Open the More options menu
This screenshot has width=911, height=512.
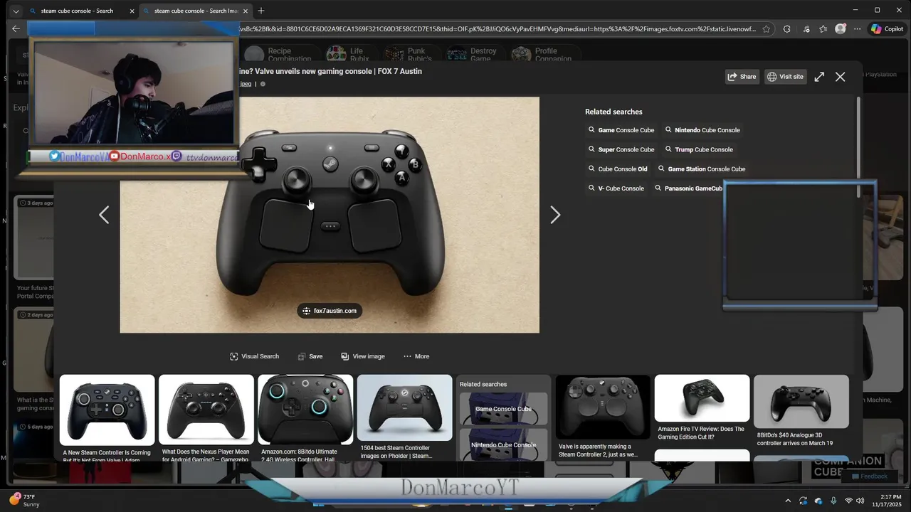(x=416, y=356)
